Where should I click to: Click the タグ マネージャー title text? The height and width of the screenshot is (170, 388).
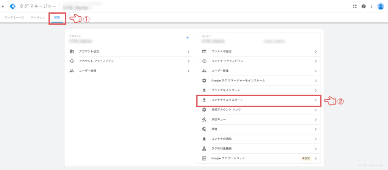coord(38,6)
